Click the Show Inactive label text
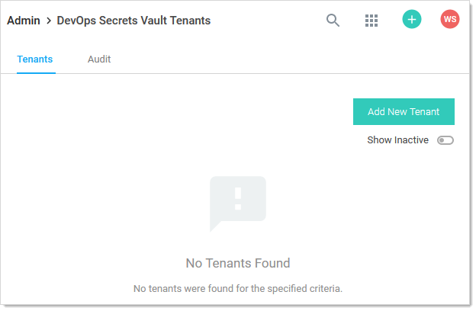 point(397,140)
